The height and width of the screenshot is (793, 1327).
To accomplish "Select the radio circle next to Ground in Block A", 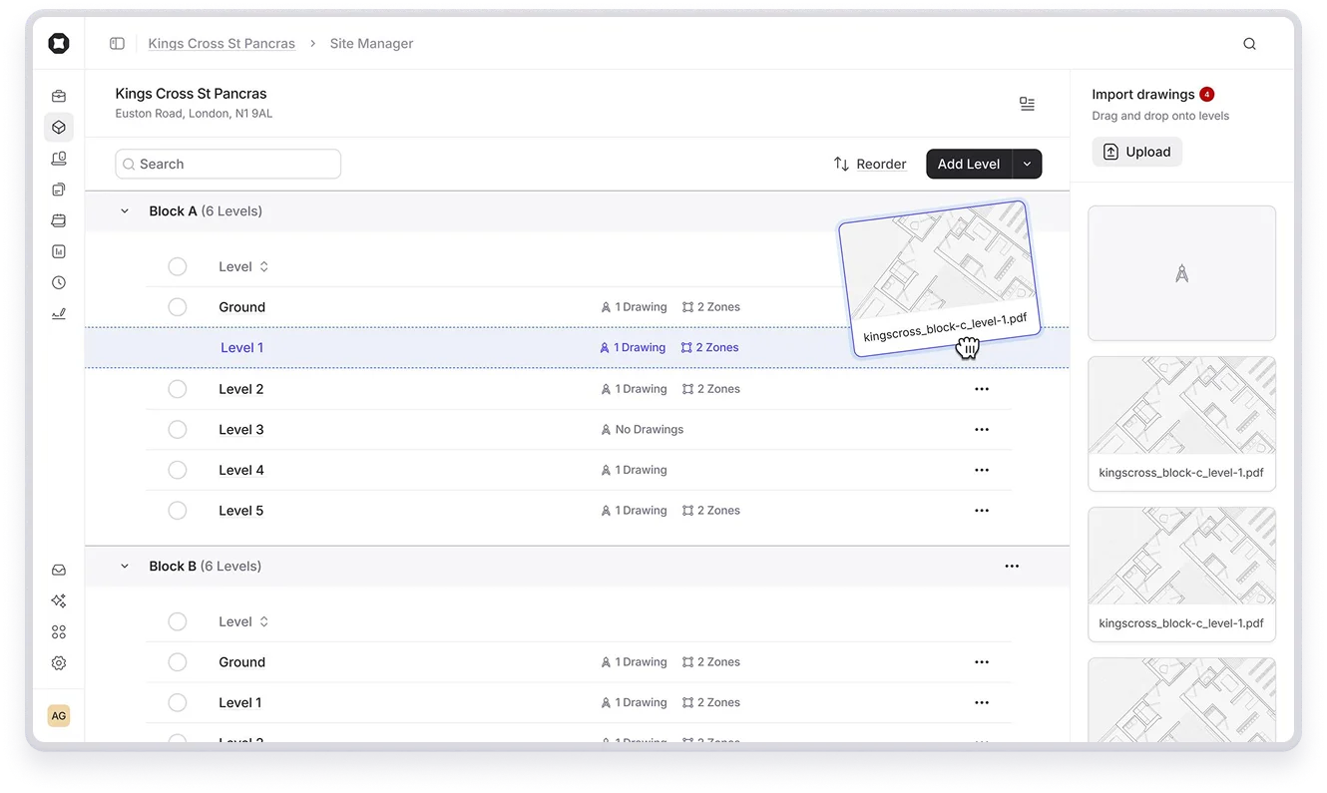I will [x=178, y=306].
